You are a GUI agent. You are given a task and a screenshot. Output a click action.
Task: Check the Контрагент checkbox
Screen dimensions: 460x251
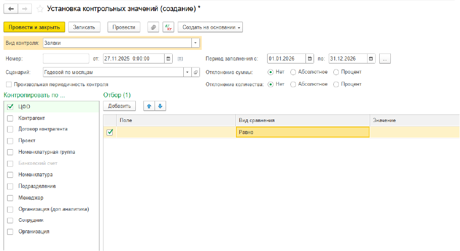tap(10, 118)
